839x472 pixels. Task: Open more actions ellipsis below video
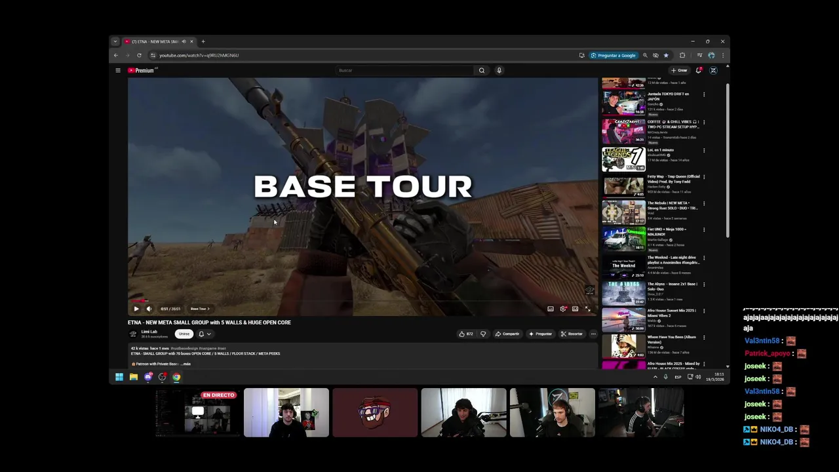(593, 334)
